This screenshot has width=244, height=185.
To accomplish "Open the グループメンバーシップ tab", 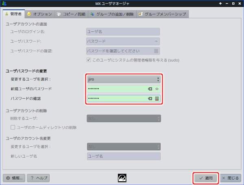I will [162, 14].
